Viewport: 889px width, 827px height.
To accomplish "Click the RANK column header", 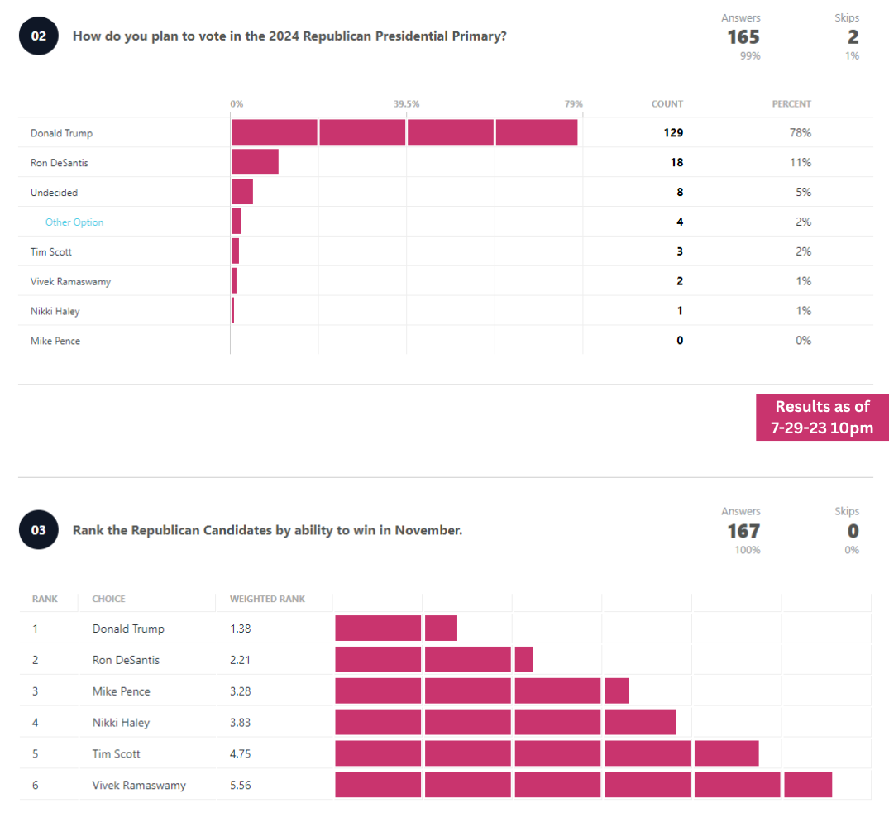I will [x=45, y=599].
